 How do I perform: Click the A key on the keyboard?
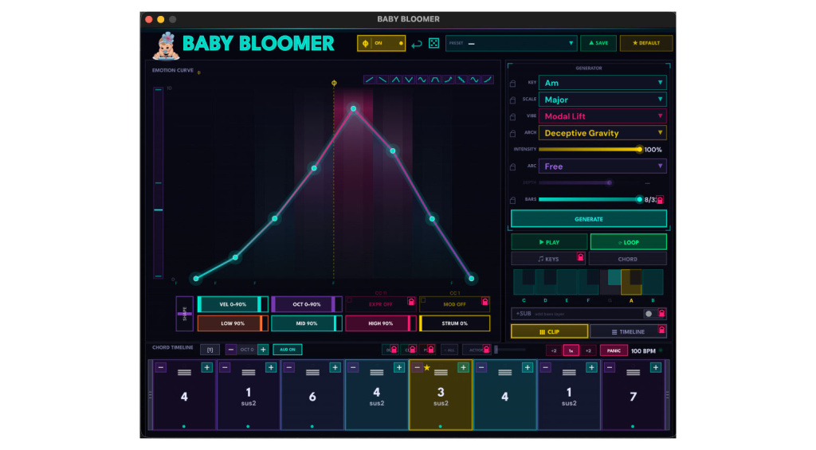coord(631,284)
